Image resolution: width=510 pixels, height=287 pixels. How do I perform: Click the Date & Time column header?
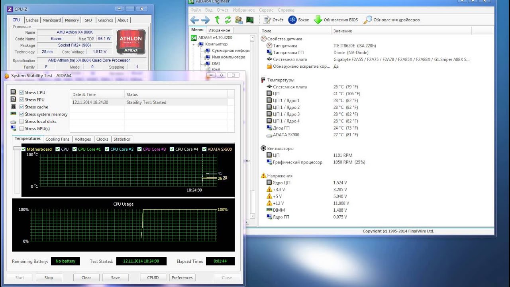[x=97, y=94]
